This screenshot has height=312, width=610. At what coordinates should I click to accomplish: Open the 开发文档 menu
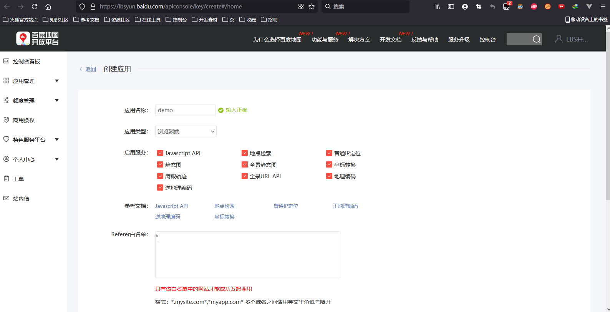coord(391,40)
